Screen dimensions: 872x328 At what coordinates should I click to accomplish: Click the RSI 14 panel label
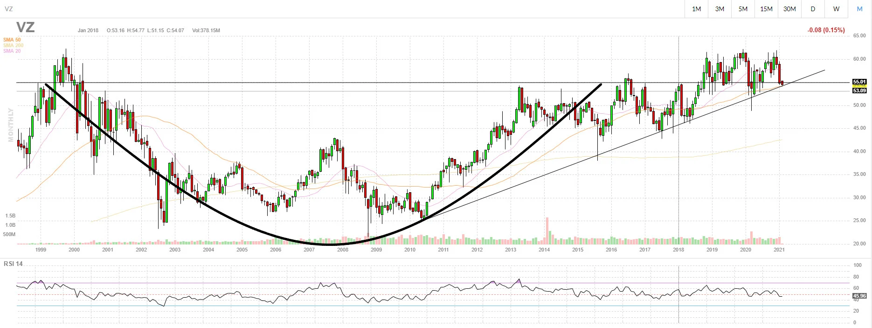pos(13,264)
